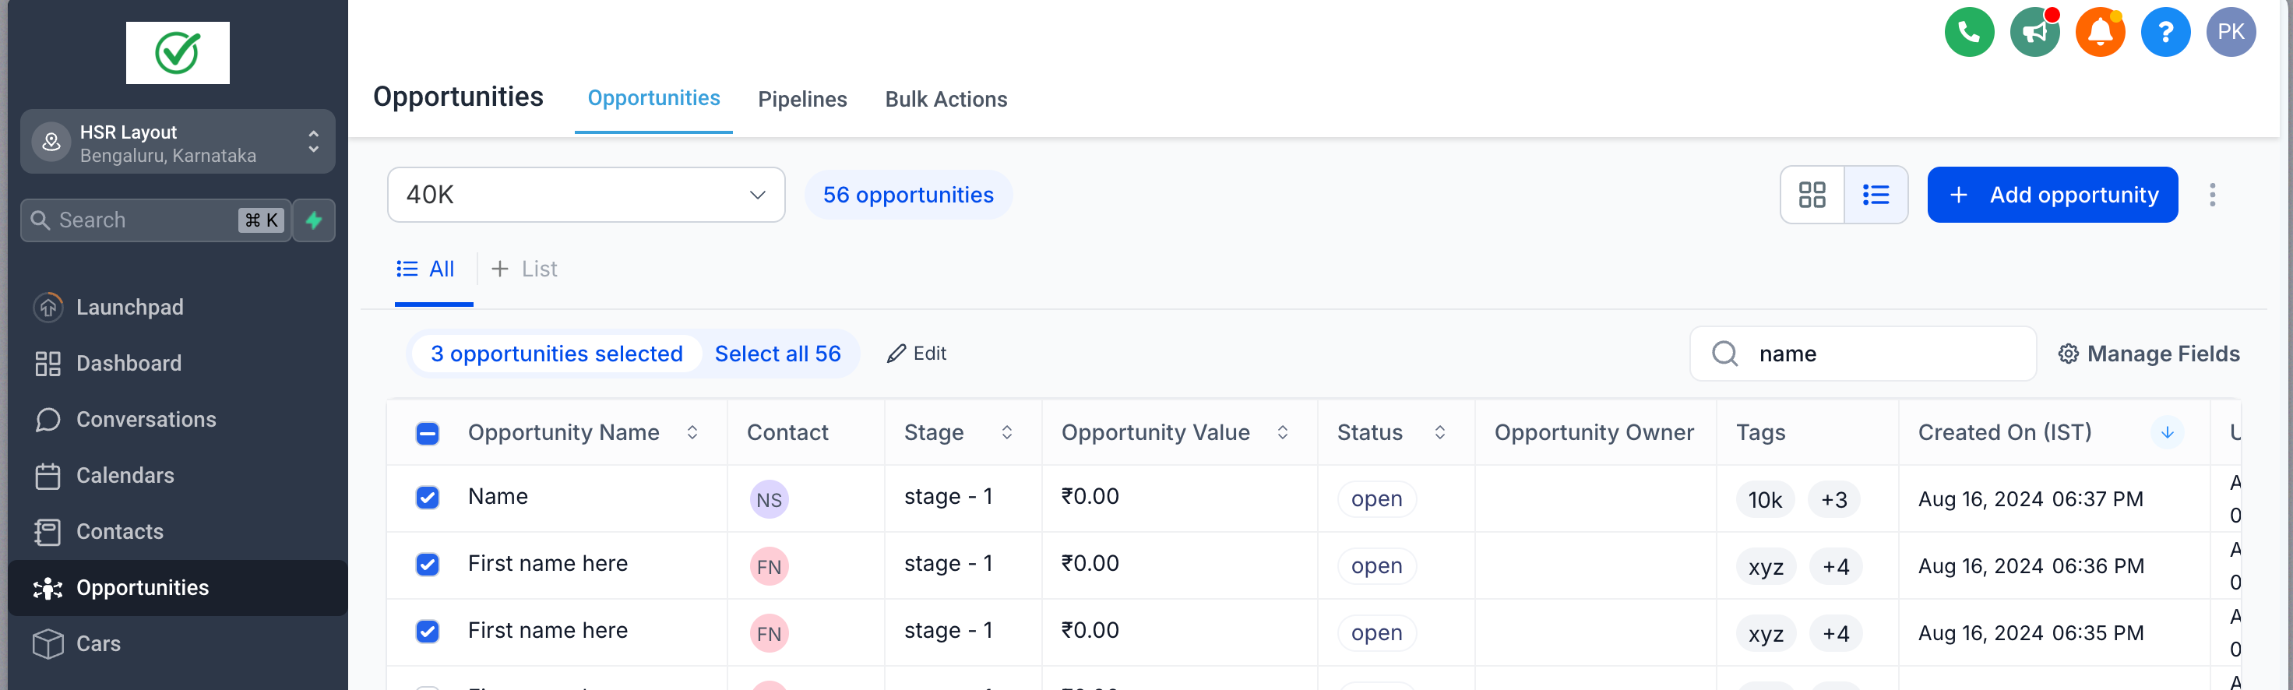This screenshot has height=690, width=2293.
Task: Open the three-dot more options menu
Action: (x=2212, y=195)
